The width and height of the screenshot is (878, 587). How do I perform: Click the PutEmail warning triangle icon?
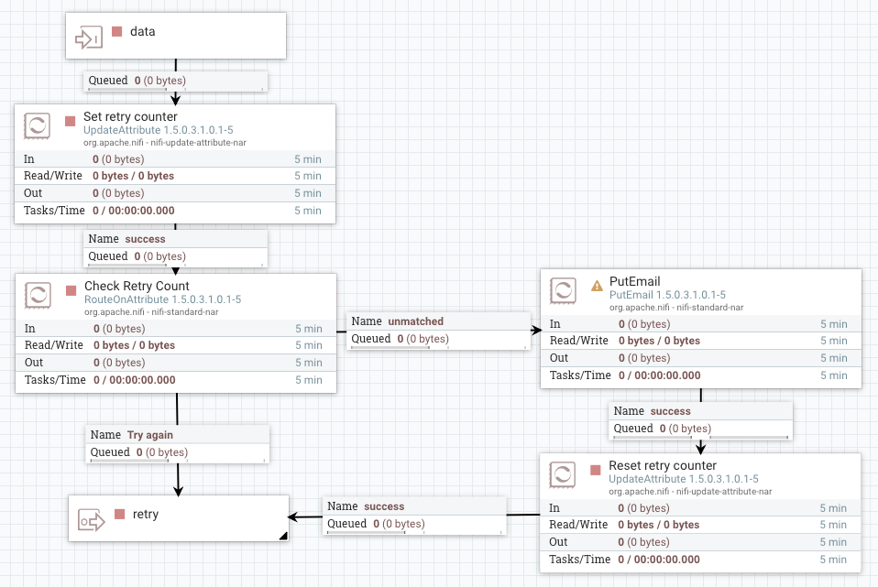coord(597,285)
